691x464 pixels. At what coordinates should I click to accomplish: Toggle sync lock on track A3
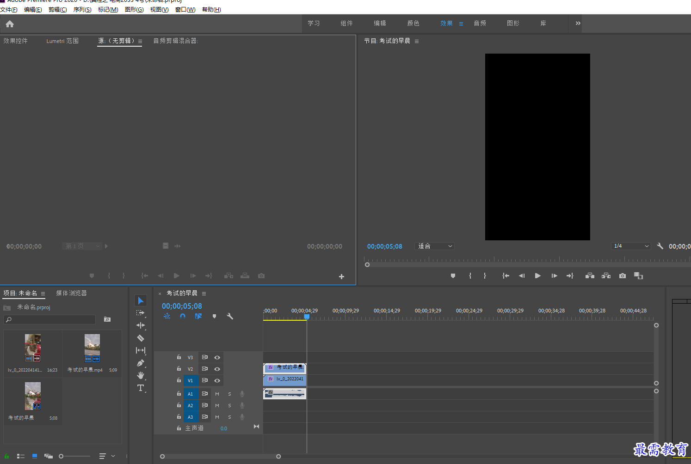tap(204, 417)
